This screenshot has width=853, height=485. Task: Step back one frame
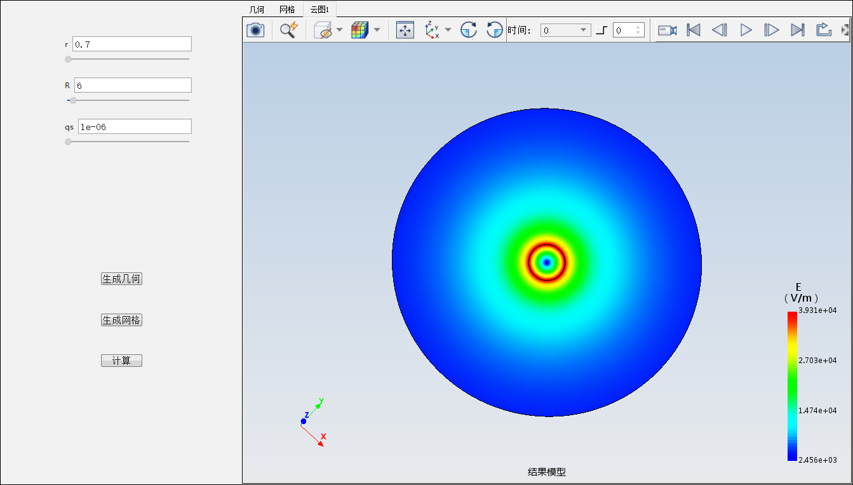[720, 30]
